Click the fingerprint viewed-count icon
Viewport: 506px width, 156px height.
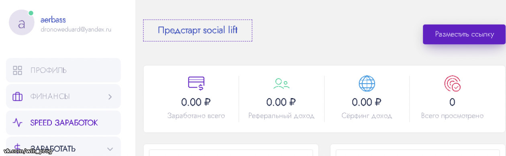tap(452, 83)
